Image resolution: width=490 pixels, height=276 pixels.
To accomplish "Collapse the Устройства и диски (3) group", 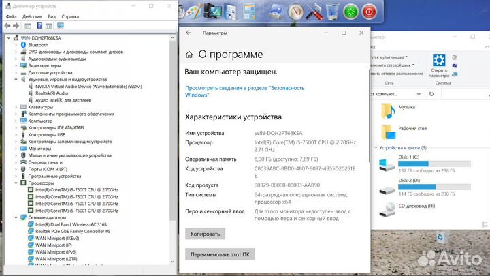I will (x=376, y=147).
